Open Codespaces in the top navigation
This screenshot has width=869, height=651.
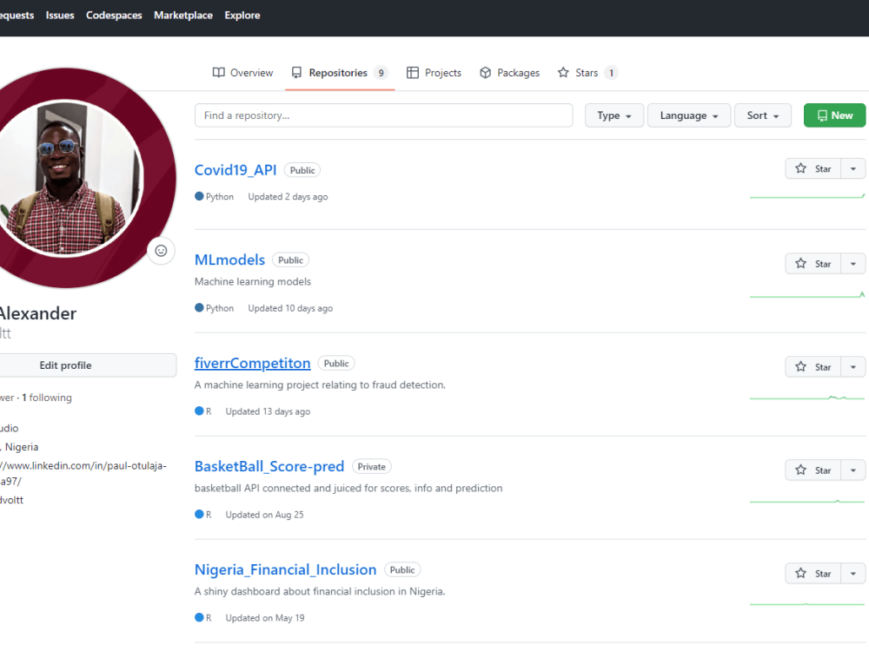(x=114, y=16)
